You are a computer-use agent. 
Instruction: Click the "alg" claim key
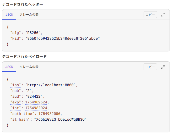coord(16,33)
